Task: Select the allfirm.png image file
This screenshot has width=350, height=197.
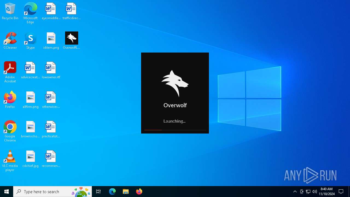Action: pyautogui.click(x=30, y=100)
